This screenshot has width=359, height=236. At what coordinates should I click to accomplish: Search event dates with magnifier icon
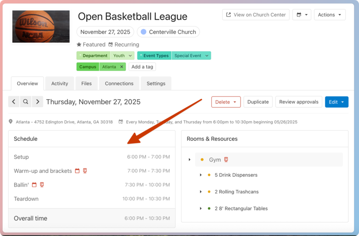(x=26, y=102)
